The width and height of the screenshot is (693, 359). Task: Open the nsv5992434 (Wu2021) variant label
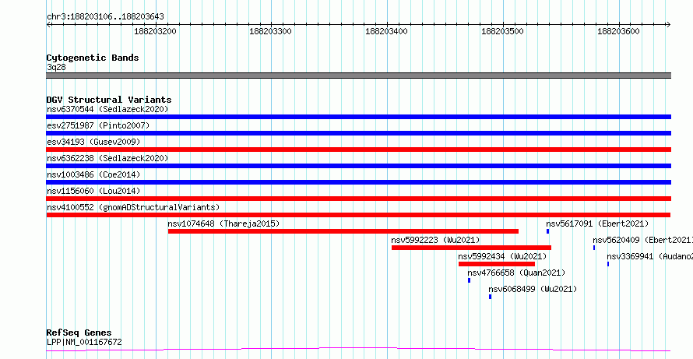click(502, 256)
